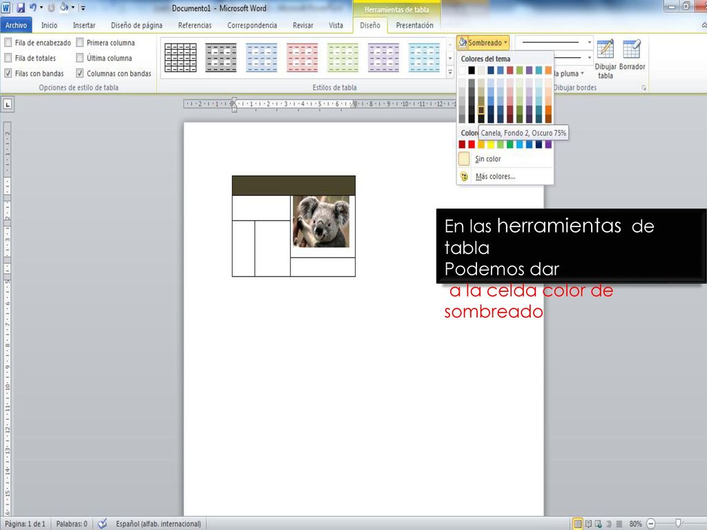Switch to the Presentación tab
The height and width of the screenshot is (530, 707).
(414, 26)
